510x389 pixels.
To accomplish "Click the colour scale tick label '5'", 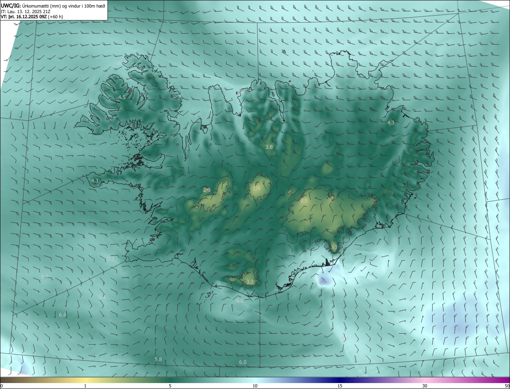I will [170, 386].
